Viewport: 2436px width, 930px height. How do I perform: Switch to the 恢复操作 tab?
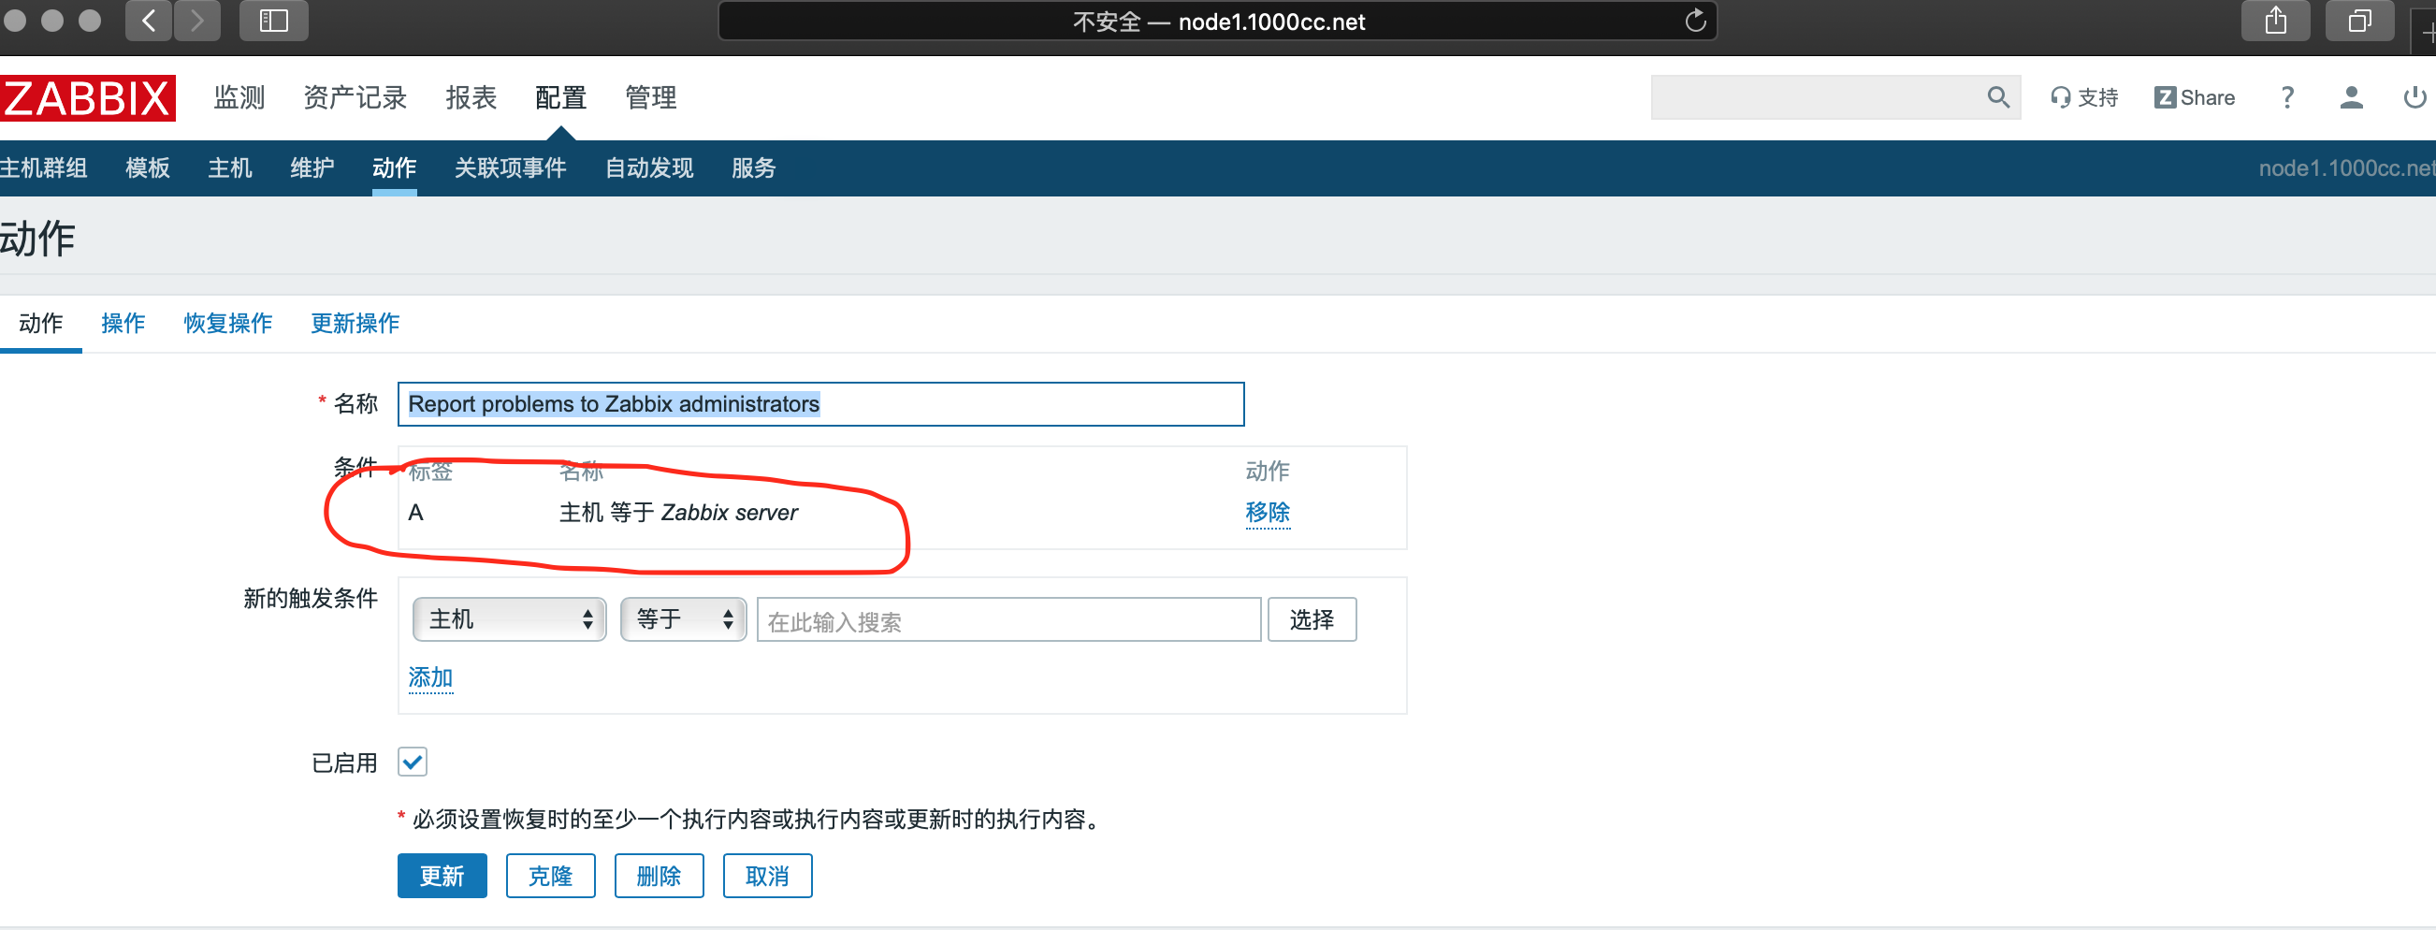click(x=228, y=324)
